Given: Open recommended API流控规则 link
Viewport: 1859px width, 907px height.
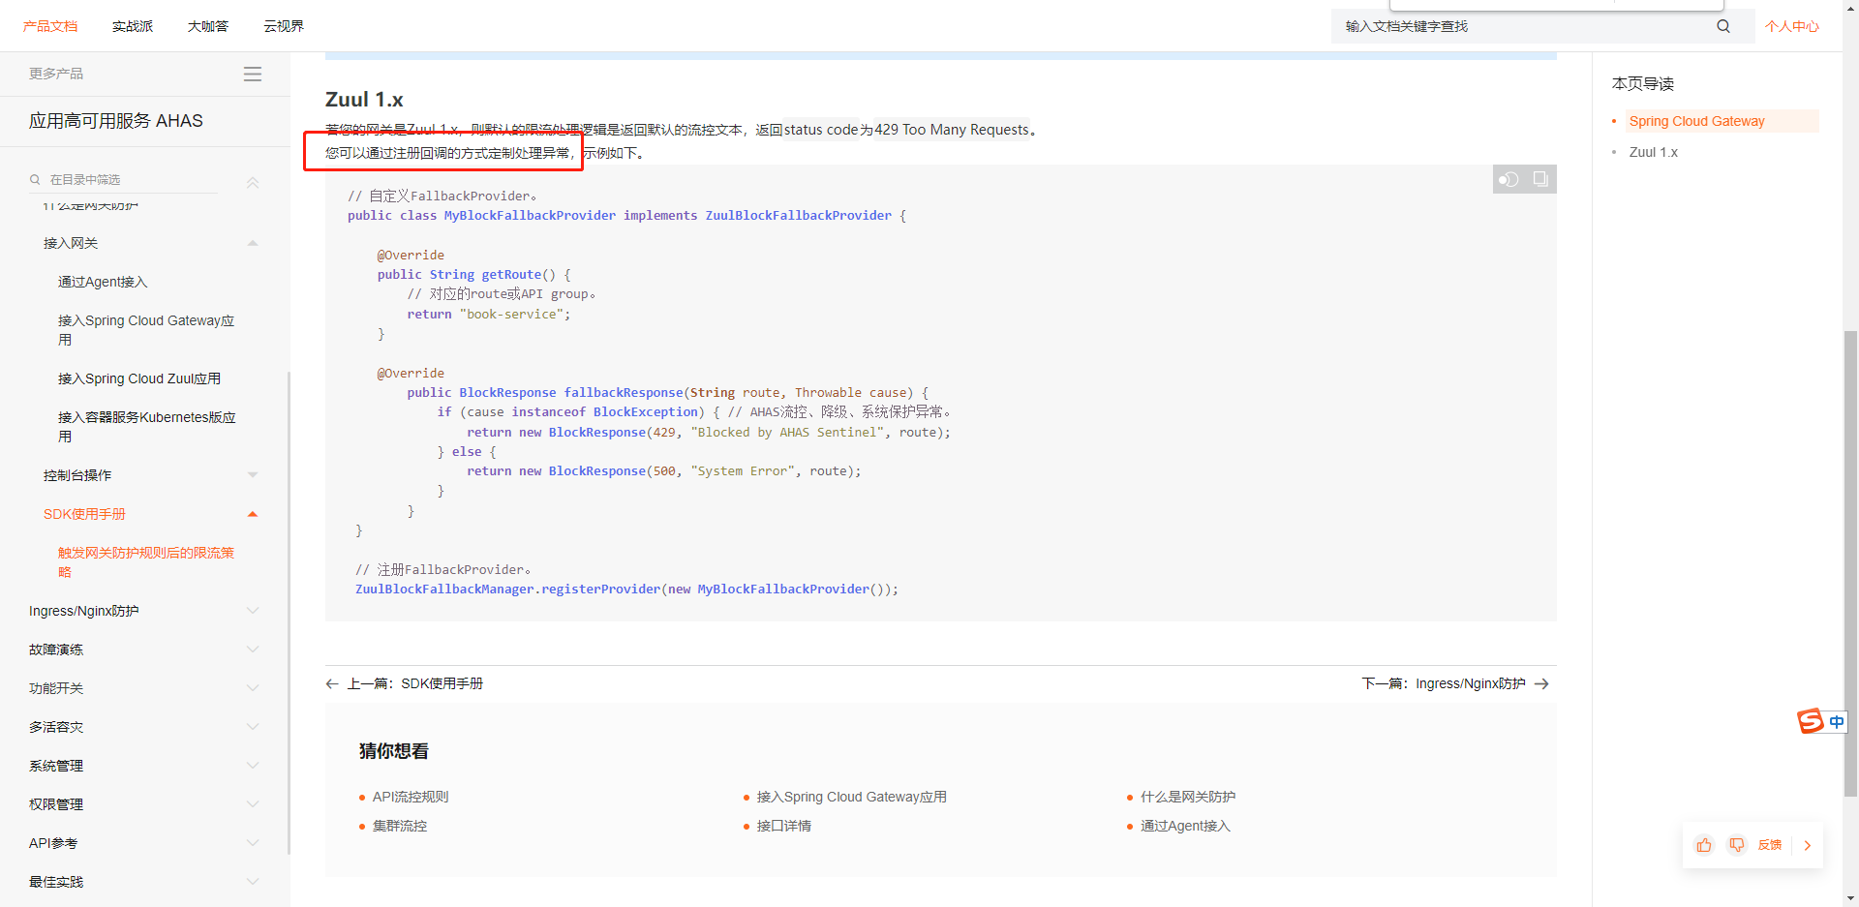Looking at the screenshot, I should click(411, 797).
